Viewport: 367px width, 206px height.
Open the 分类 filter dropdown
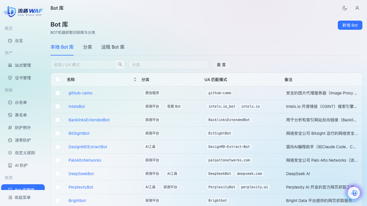(169, 65)
